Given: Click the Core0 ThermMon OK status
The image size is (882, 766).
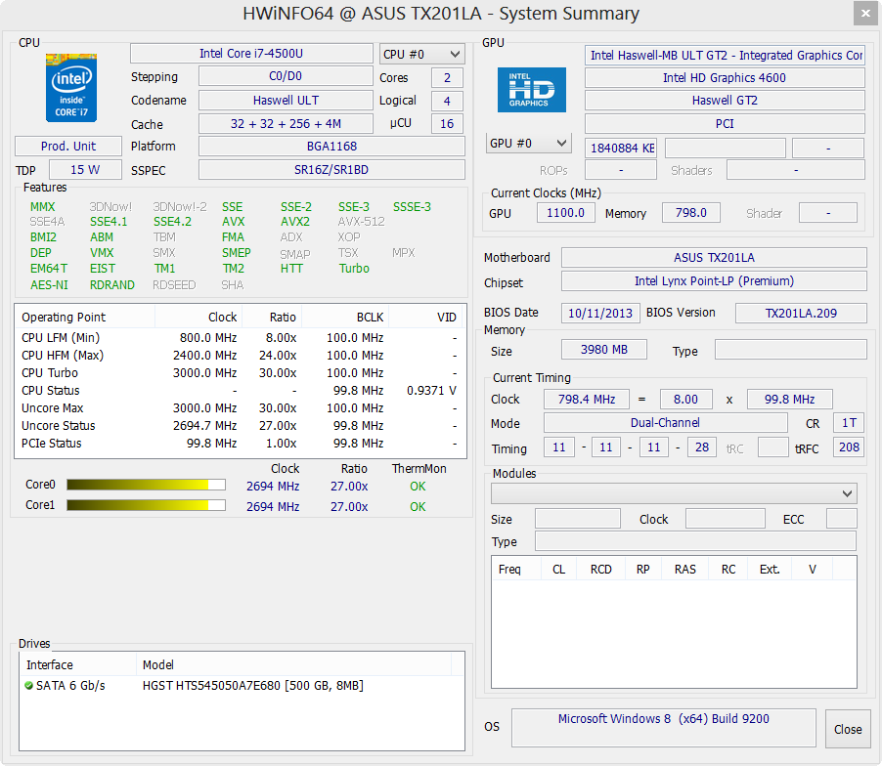Looking at the screenshot, I should click(x=418, y=487).
